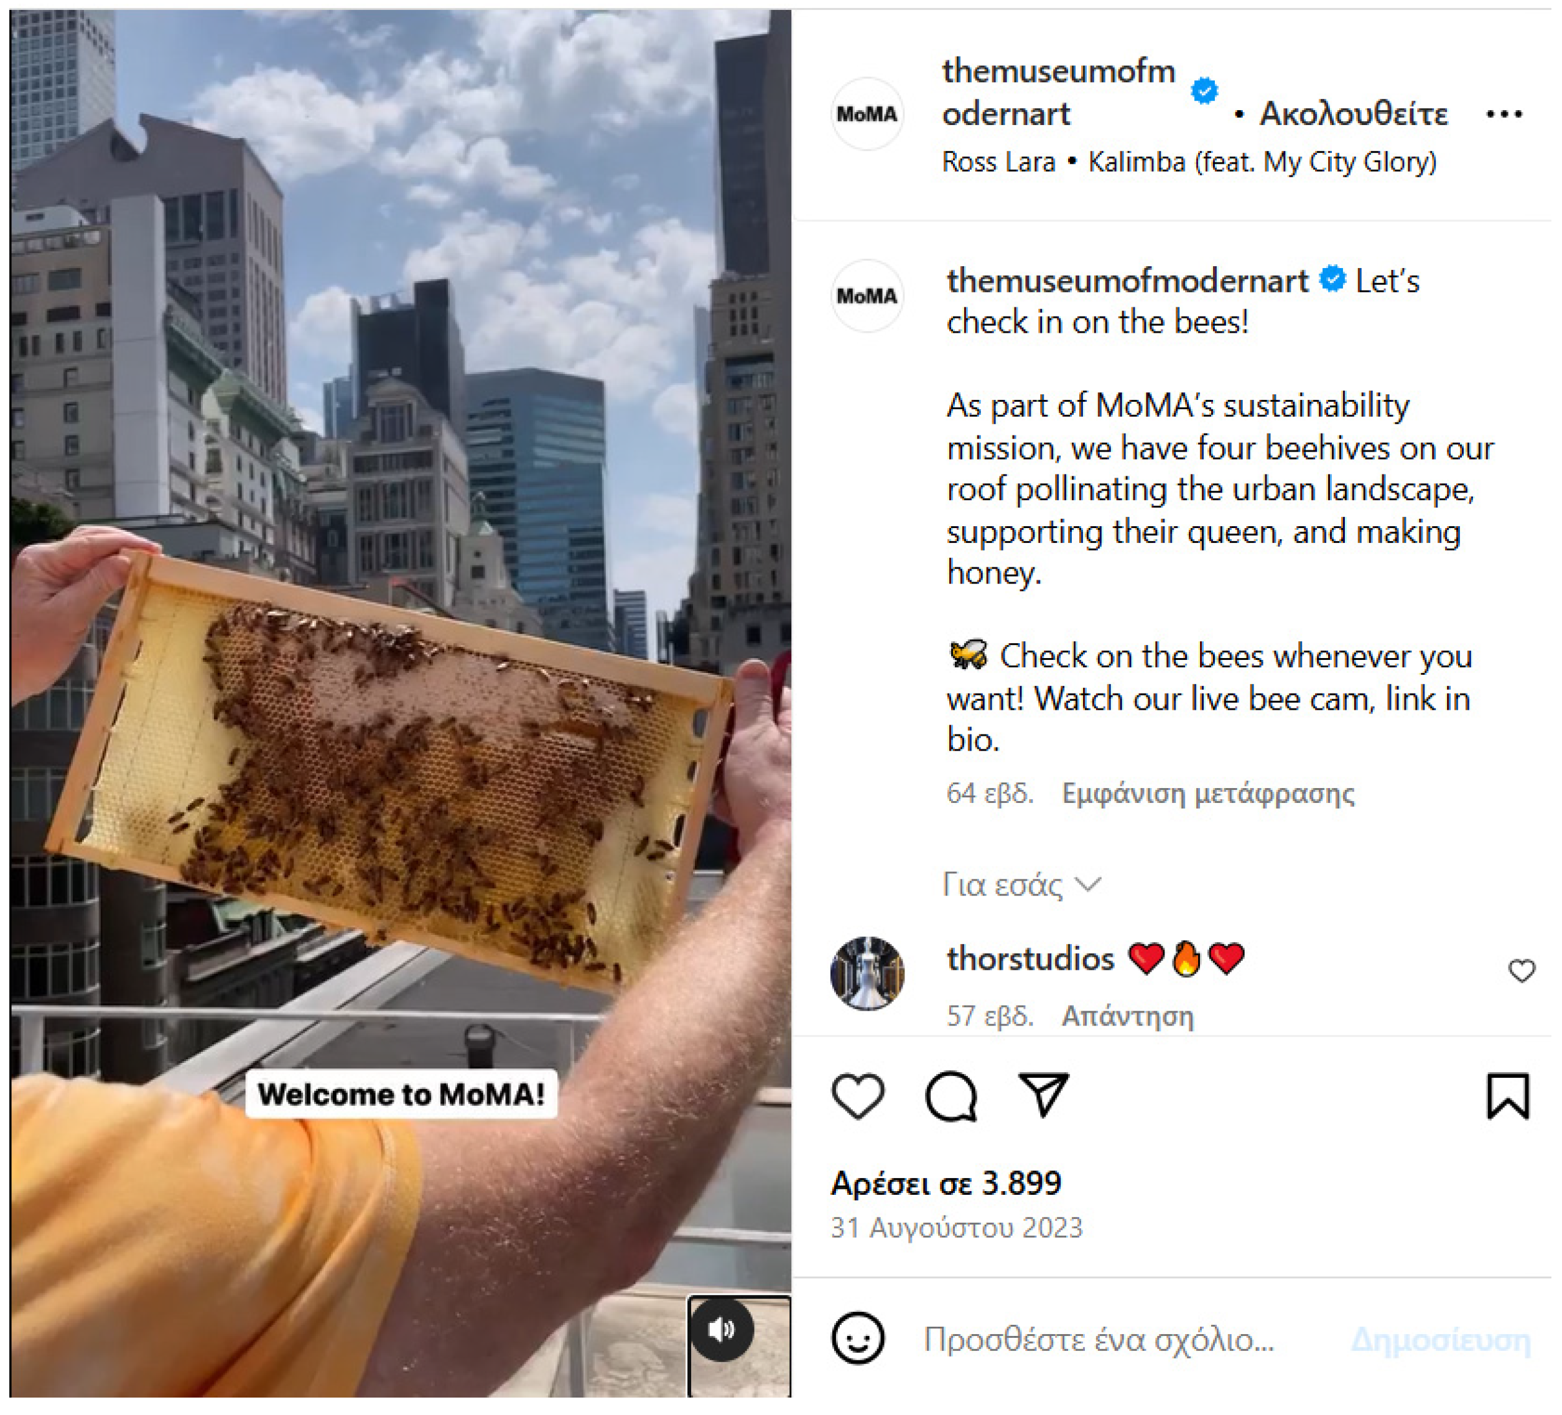Show translation with Εμφάνιση μετάφρασης
Image resolution: width=1562 pixels, height=1415 pixels.
[x=1207, y=794]
